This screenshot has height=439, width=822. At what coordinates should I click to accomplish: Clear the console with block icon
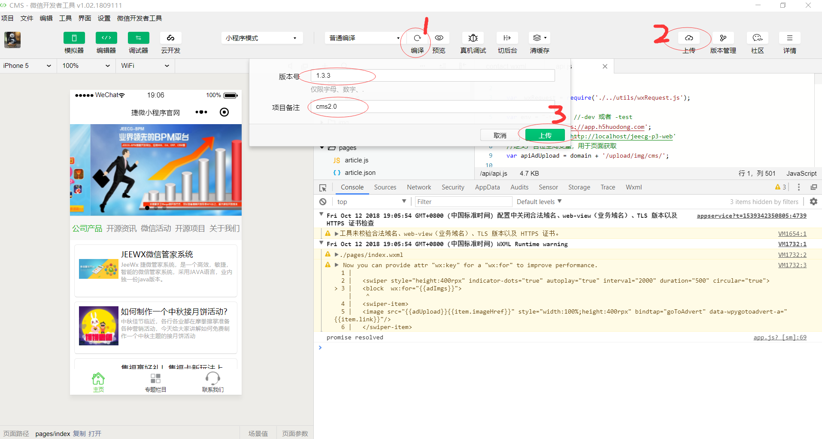[x=323, y=202]
